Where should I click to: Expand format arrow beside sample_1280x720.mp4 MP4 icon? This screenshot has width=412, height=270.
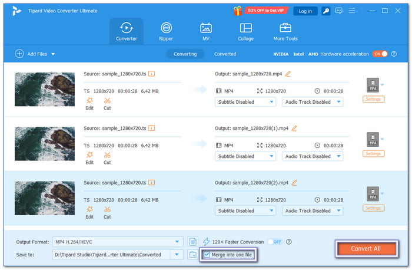coord(383,85)
